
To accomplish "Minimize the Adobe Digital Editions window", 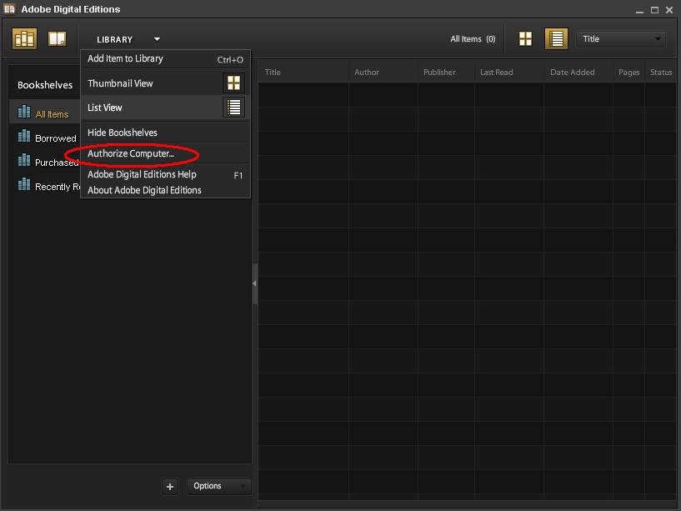I will pyautogui.click(x=639, y=11).
